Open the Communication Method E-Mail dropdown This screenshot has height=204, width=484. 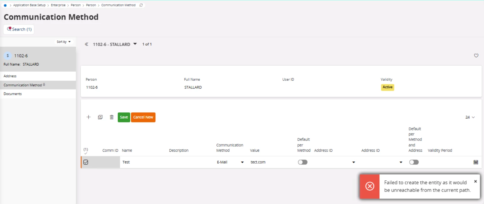coord(242,162)
